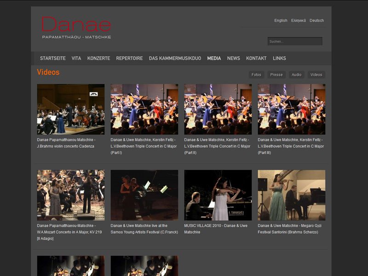Viewport: 368px width, 276px height.
Task: Select the Videos media button
Action: pyautogui.click(x=316, y=75)
